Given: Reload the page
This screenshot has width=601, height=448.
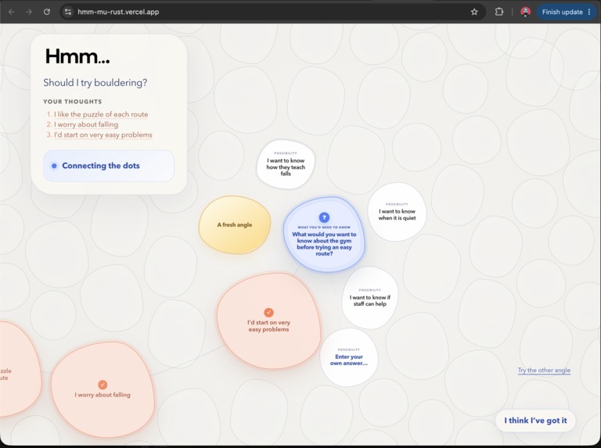Looking at the screenshot, I should [x=47, y=12].
